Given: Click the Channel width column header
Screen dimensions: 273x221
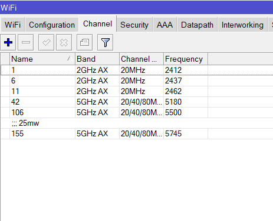Looking at the screenshot, I should 142,59.
